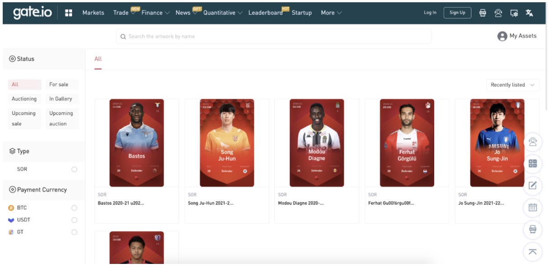This screenshot has width=549, height=268.
Task: Open the calendar floating sidebar icon
Action: tap(533, 207)
